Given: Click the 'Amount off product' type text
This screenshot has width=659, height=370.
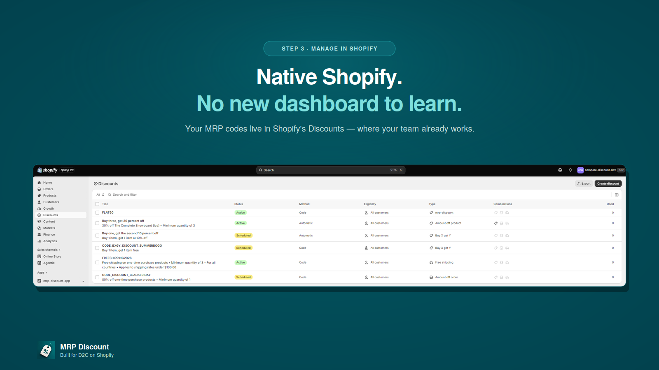Looking at the screenshot, I should point(448,223).
